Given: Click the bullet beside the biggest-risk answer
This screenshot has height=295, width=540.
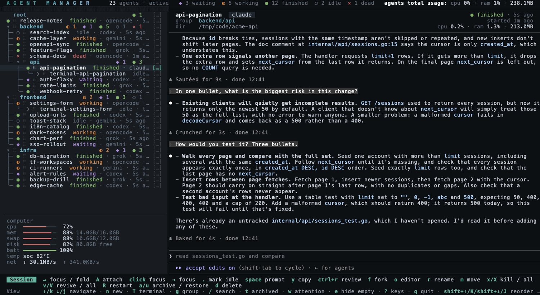Looking at the screenshot, I should click(x=171, y=103).
